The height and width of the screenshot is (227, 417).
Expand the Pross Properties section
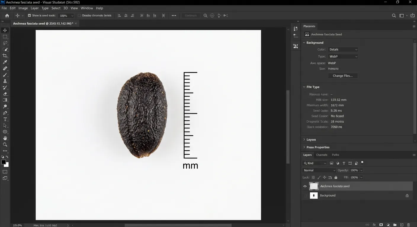[304, 147]
